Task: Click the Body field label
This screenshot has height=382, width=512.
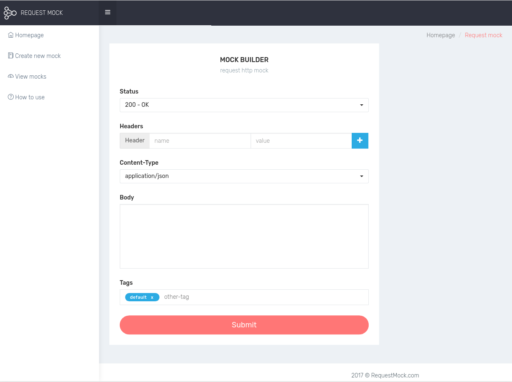Action: point(127,197)
